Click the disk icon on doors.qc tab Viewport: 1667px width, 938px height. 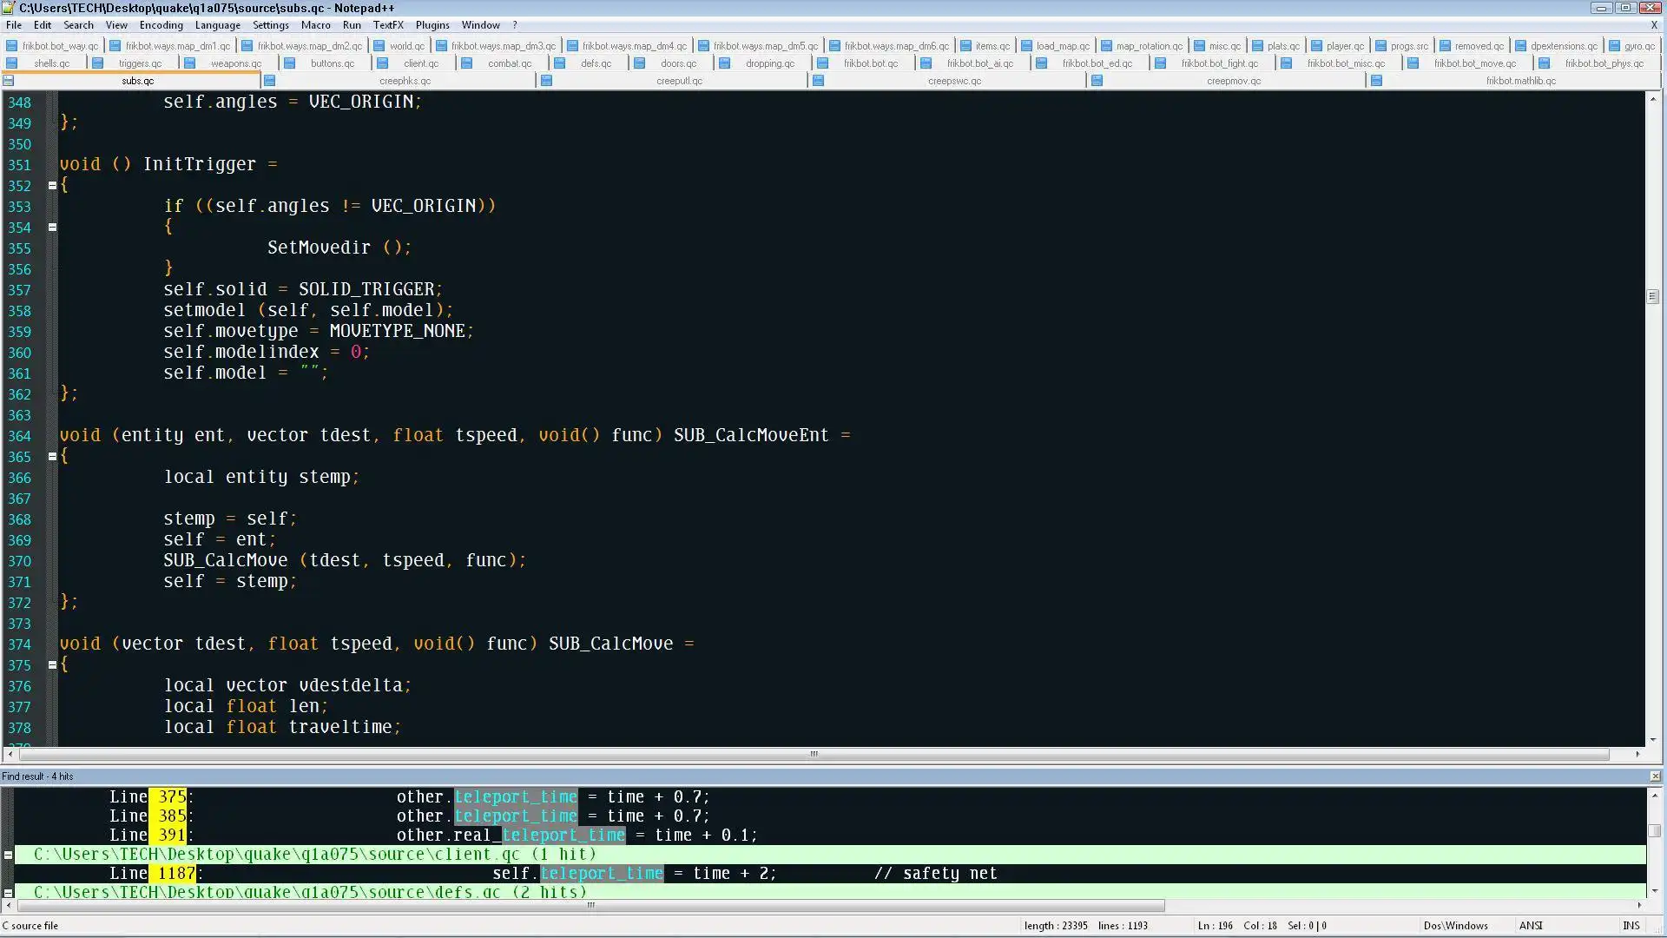click(640, 63)
